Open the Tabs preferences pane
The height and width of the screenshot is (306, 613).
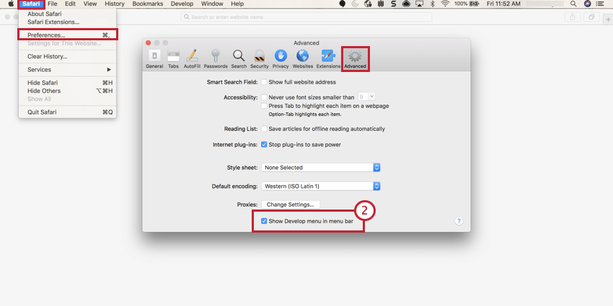[x=173, y=59]
